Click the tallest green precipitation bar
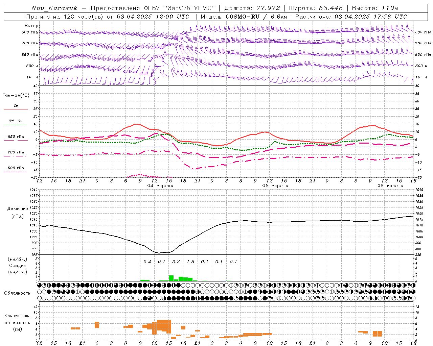The image size is (433, 346). click(x=172, y=278)
